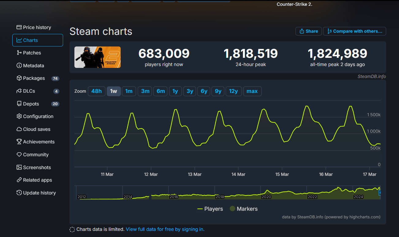Click the Configuration gear icon
Screen dimensions: 399x237
point(19,116)
